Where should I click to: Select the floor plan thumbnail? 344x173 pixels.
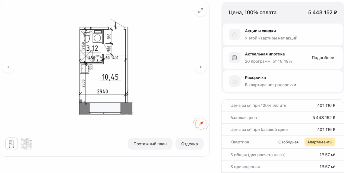pos(26,143)
